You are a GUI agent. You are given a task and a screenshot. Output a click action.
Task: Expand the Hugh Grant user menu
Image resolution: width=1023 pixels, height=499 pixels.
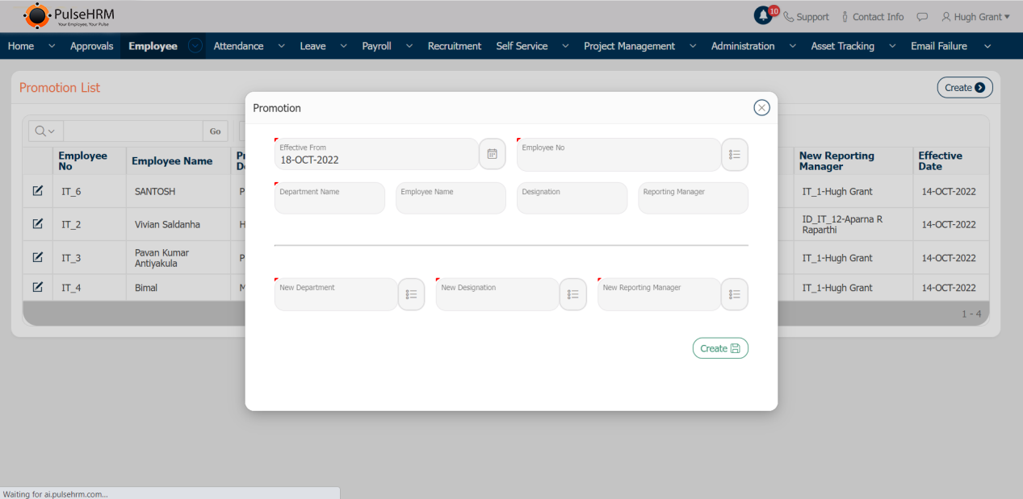(975, 17)
